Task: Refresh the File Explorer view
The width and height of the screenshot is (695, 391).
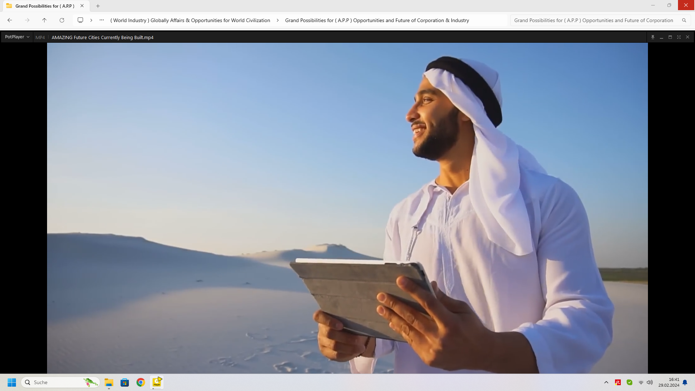Action: coord(62,20)
